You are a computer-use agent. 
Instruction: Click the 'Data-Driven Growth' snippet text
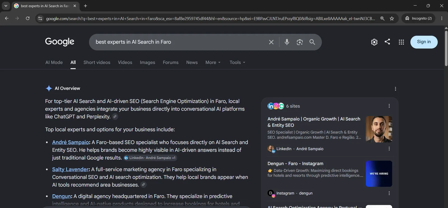[315, 173]
